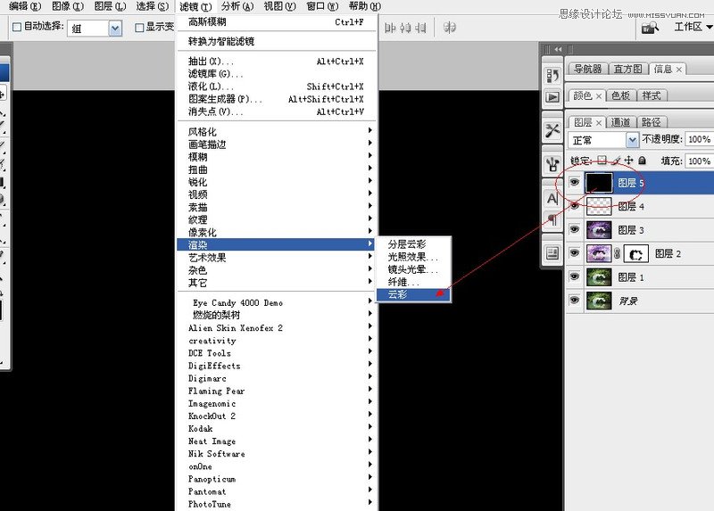Choose 云彩 in the 渲染 submenu

coord(413,294)
